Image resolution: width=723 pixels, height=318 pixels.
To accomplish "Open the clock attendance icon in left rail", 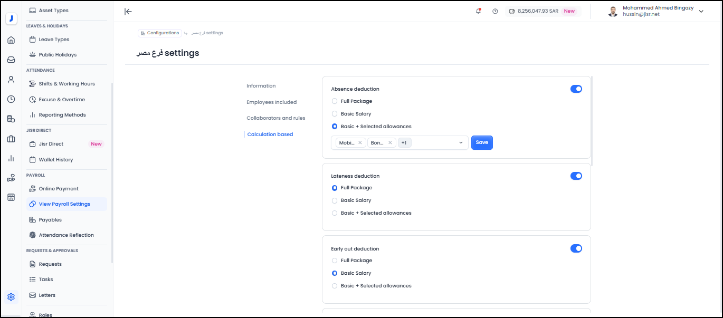I will pos(11,99).
